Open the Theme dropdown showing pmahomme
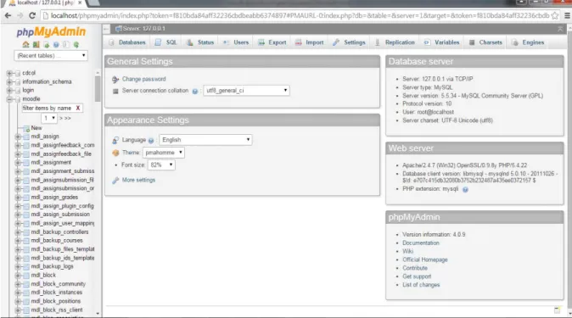 [164, 153]
